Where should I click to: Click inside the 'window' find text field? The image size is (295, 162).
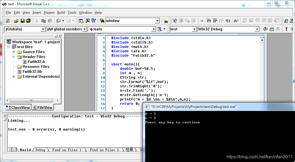point(130,21)
